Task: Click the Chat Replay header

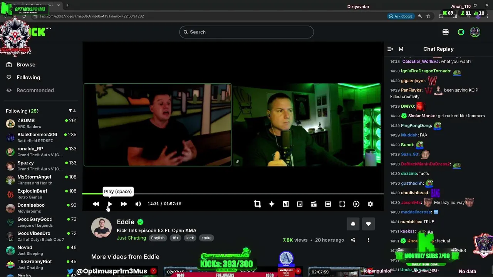Action: 438,49
